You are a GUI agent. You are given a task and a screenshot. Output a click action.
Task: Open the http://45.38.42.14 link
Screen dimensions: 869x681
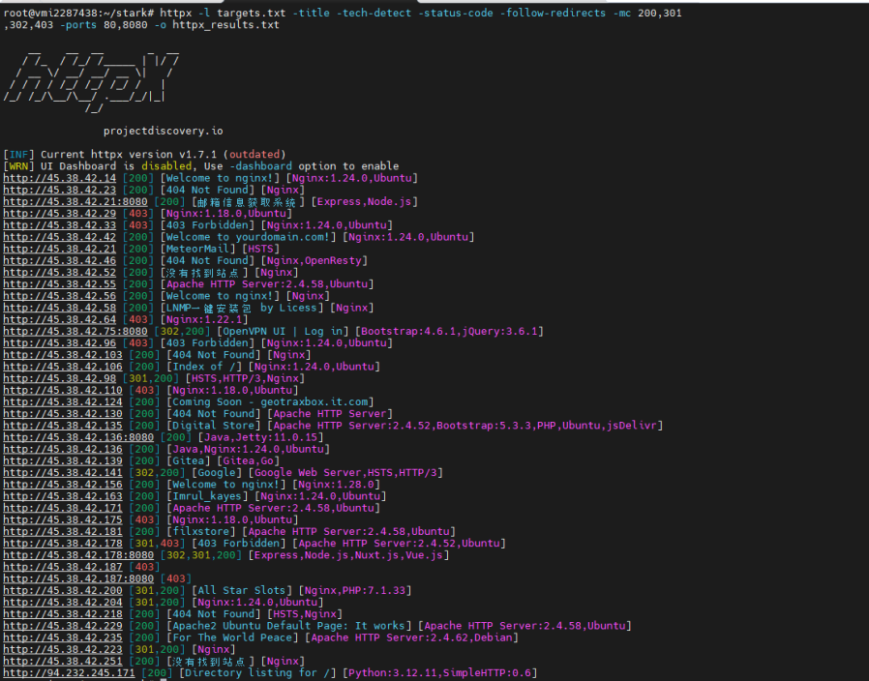coord(60,178)
